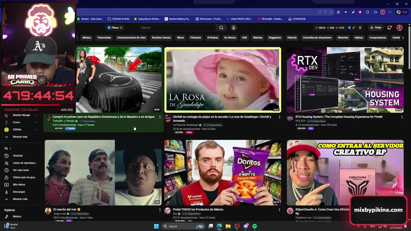This screenshot has height=231, width=411.
Task: Open the Windows Start button
Action: [x=156, y=226]
